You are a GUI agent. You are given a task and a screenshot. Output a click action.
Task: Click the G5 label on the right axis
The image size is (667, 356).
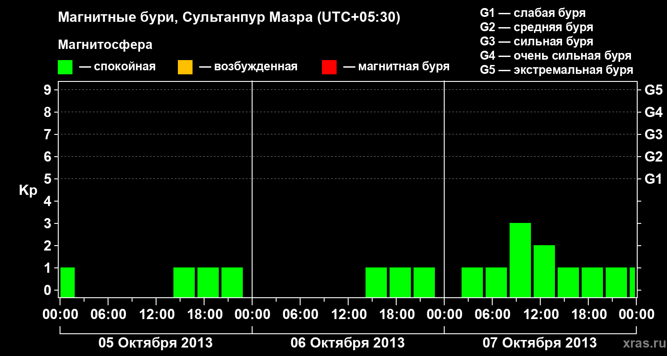tap(654, 90)
